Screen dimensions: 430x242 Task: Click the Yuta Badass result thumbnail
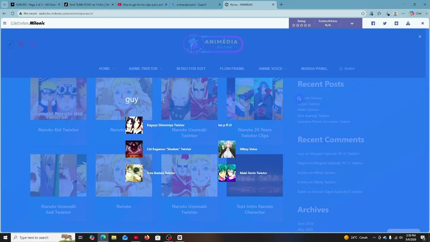[134, 173]
